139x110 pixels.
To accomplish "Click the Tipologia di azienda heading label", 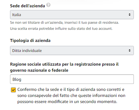I will point(30,40).
